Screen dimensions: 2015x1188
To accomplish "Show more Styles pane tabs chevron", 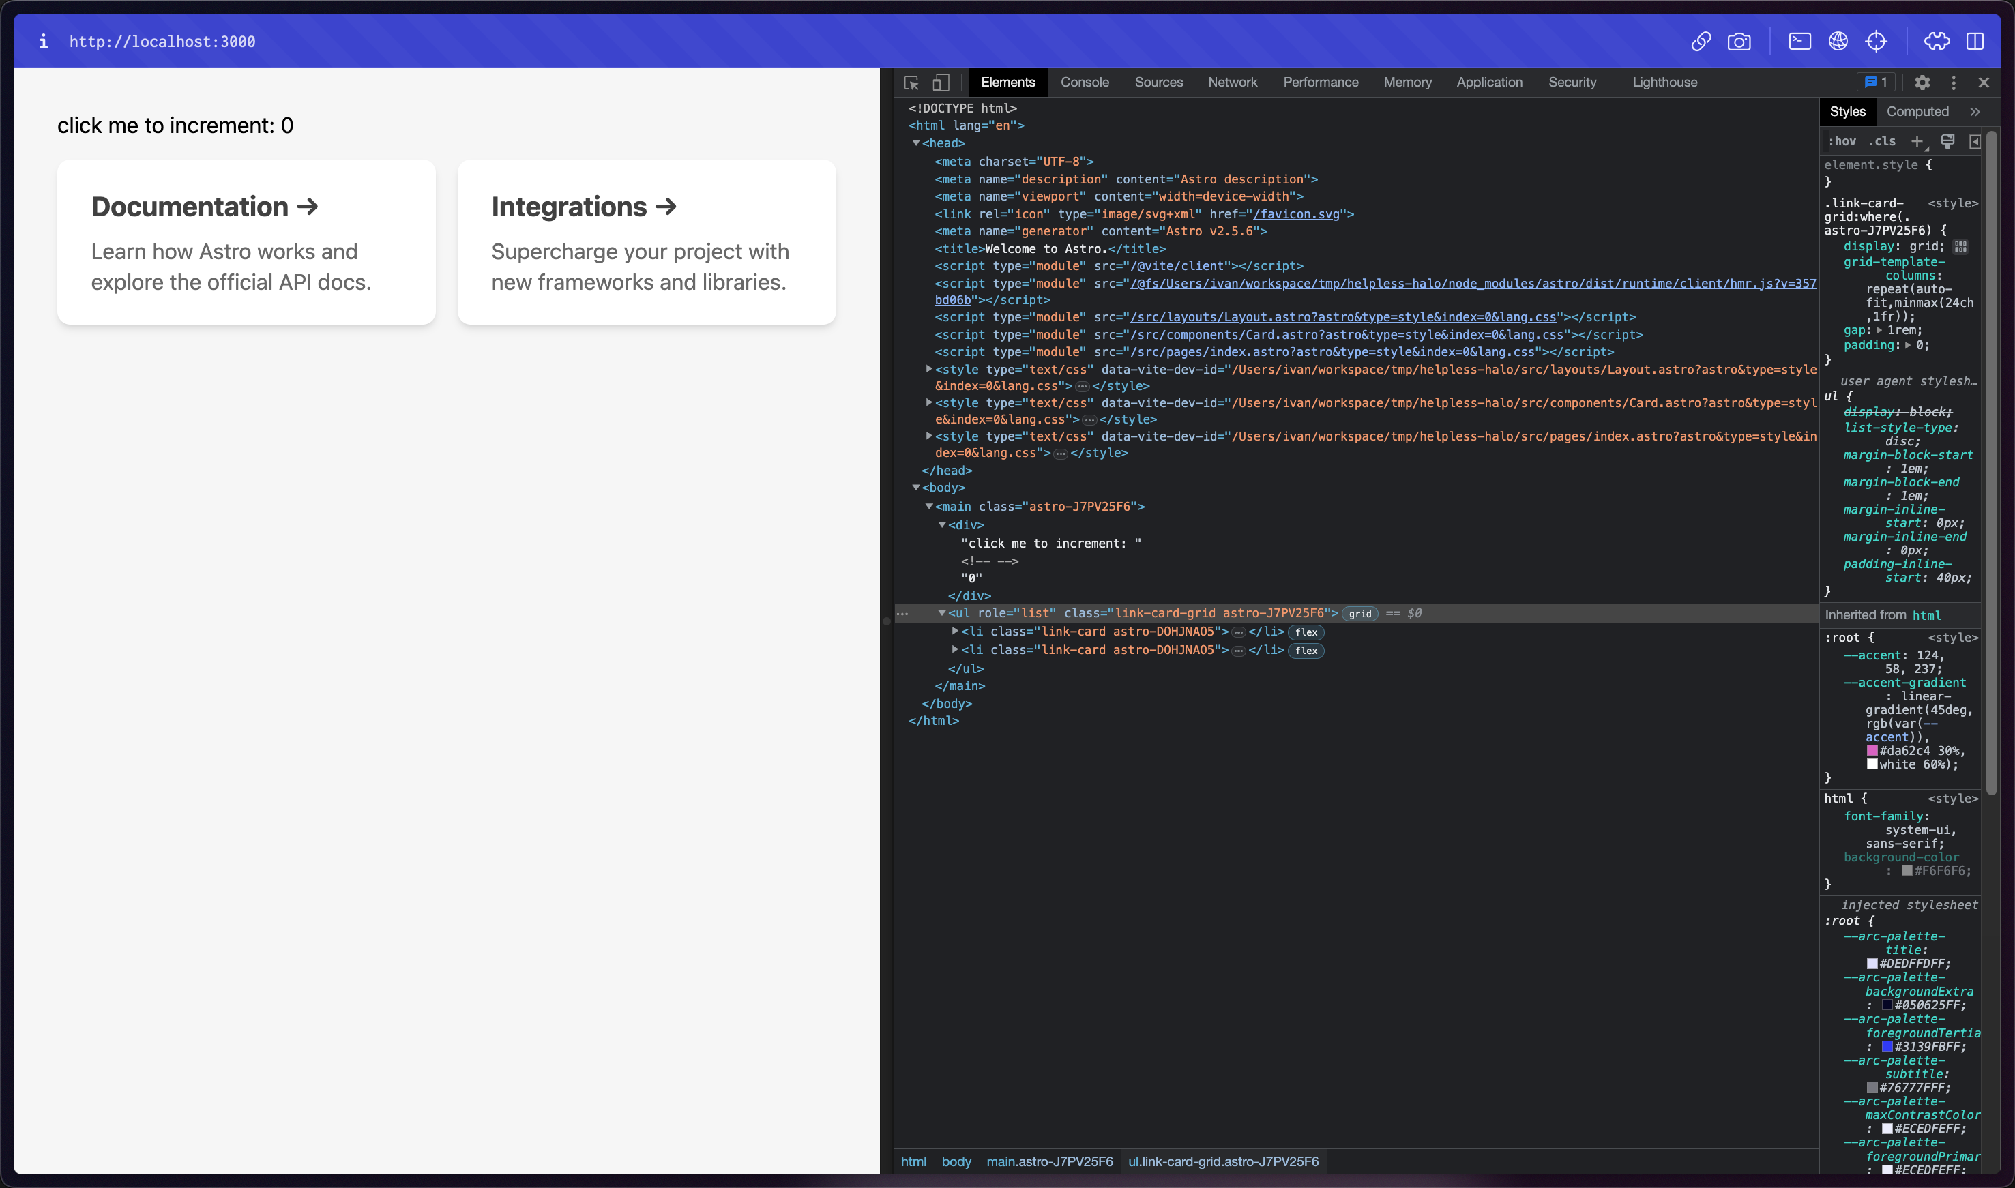I will pos(1975,112).
